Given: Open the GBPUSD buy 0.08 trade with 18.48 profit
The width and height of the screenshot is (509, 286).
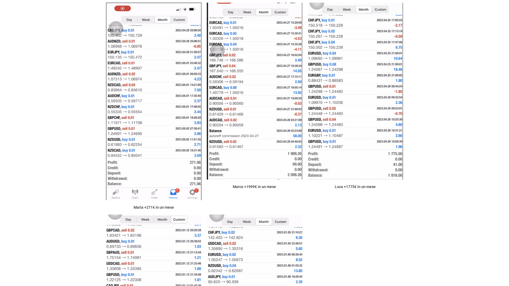Looking at the screenshot, I should [x=355, y=67].
